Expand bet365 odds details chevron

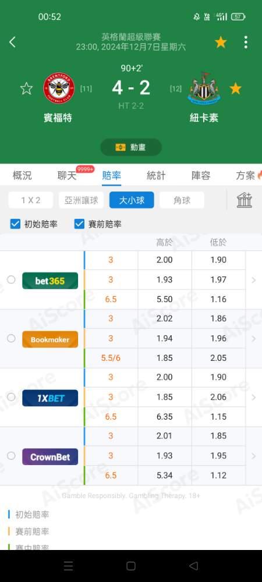(x=254, y=280)
